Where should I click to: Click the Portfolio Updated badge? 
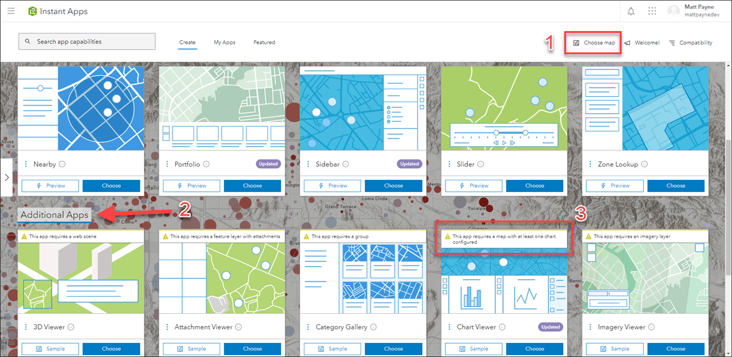click(268, 164)
